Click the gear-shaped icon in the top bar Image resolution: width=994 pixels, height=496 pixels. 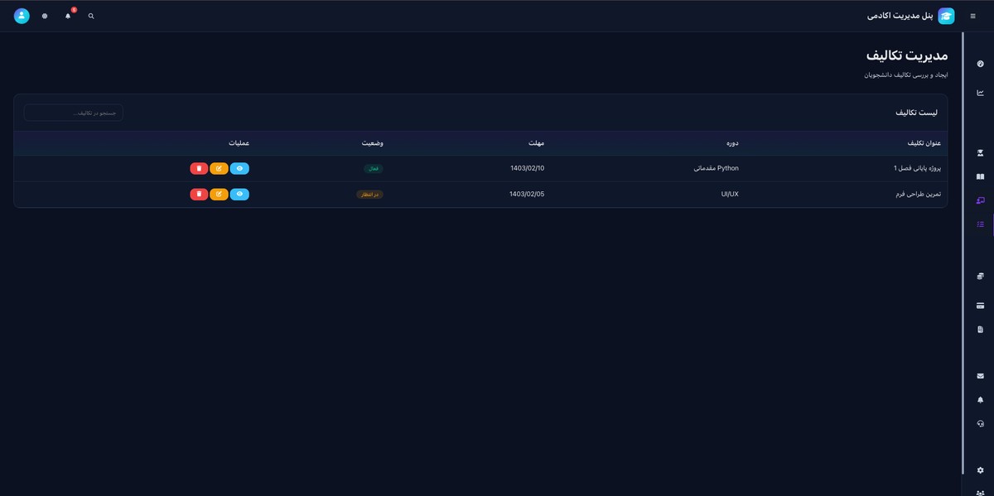coord(45,16)
